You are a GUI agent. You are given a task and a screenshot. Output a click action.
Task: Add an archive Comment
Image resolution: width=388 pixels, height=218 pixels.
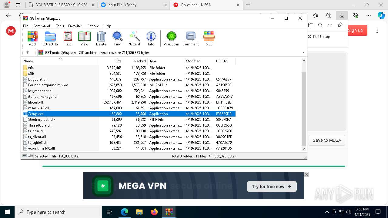pyautogui.click(x=191, y=39)
